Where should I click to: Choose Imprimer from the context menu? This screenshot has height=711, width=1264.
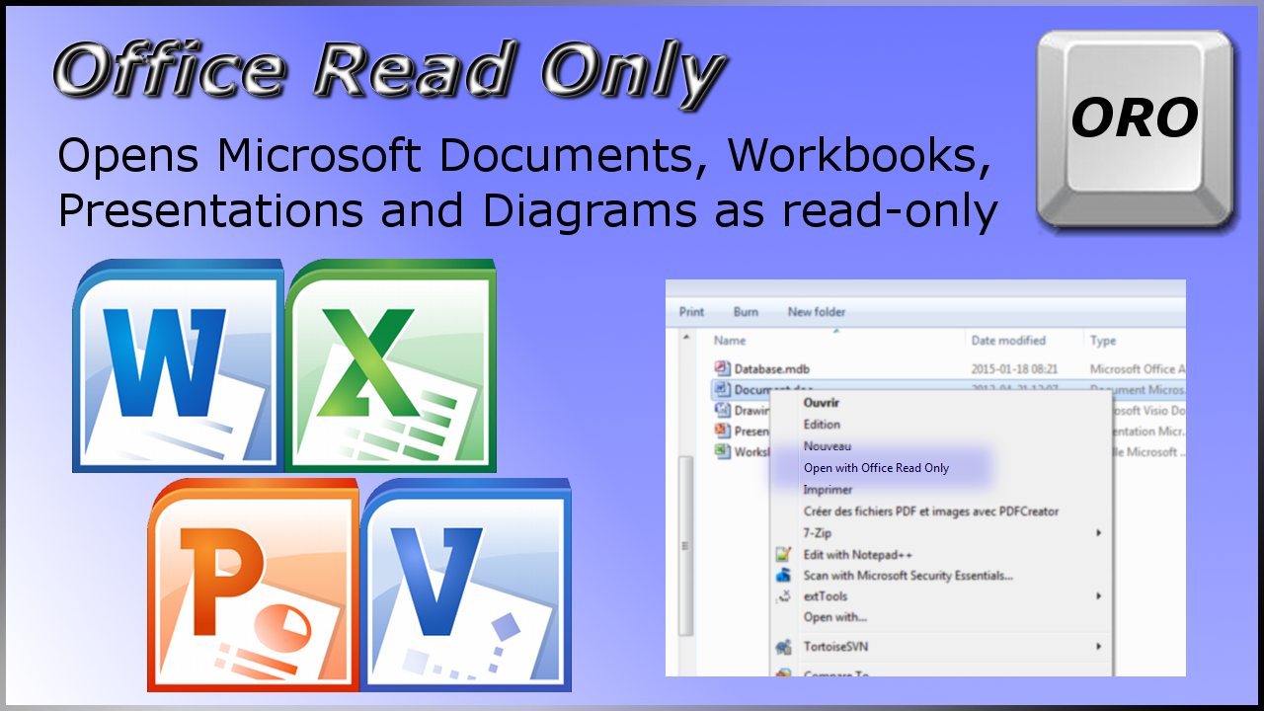click(828, 490)
